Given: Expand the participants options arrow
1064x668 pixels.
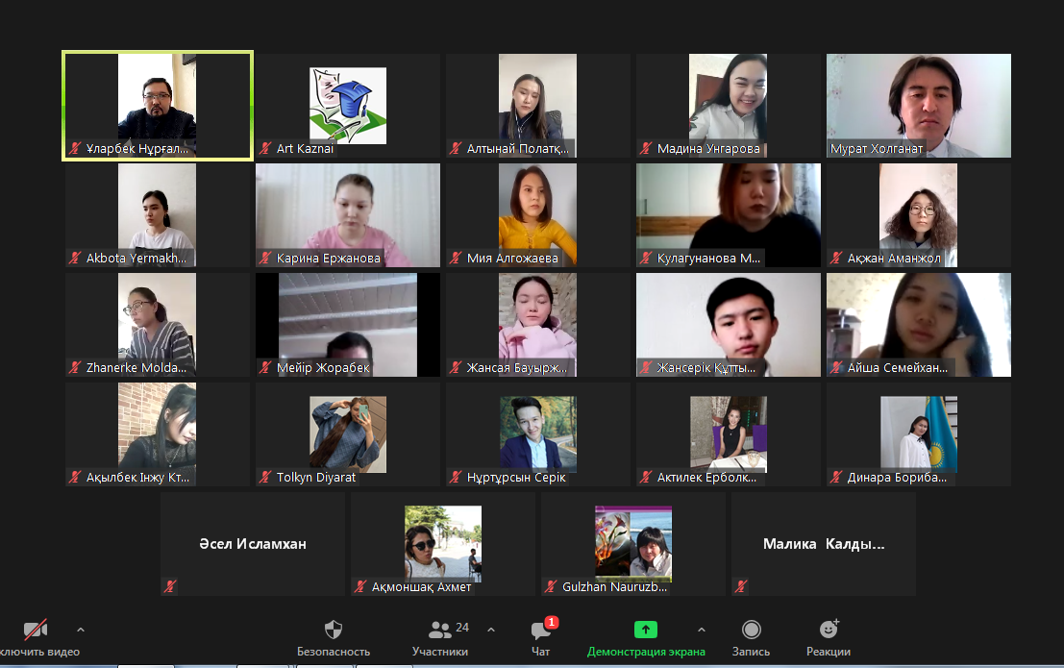Looking at the screenshot, I should click(x=491, y=630).
